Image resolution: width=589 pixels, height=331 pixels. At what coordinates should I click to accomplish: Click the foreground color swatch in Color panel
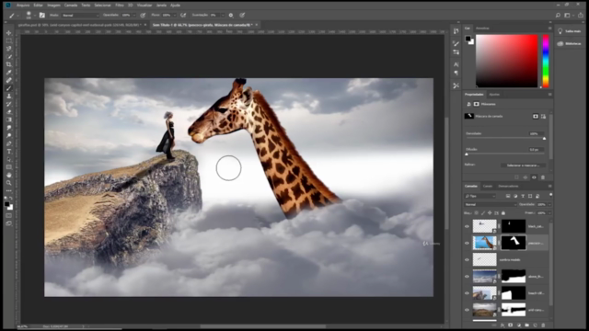point(468,39)
